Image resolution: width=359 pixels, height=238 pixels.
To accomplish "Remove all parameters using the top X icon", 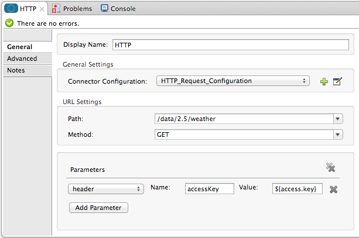I will point(331,168).
